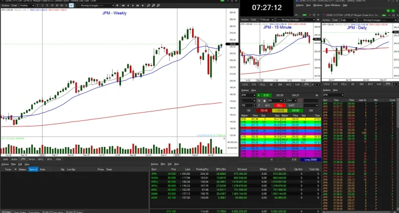Click the pink marker icon beside DAY dropdown

[x=300, y=100]
